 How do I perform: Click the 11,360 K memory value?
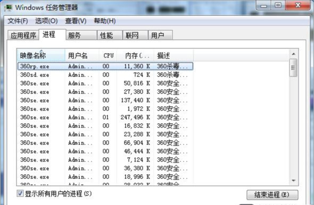[137, 66]
